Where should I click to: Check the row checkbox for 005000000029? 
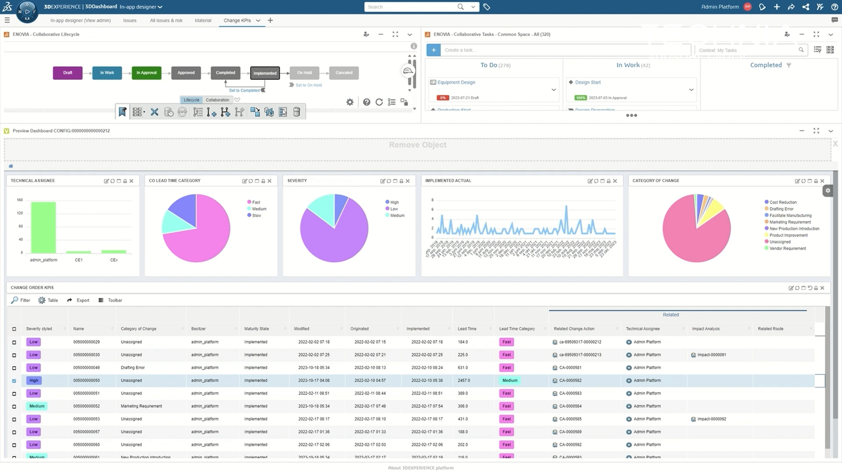(x=14, y=342)
